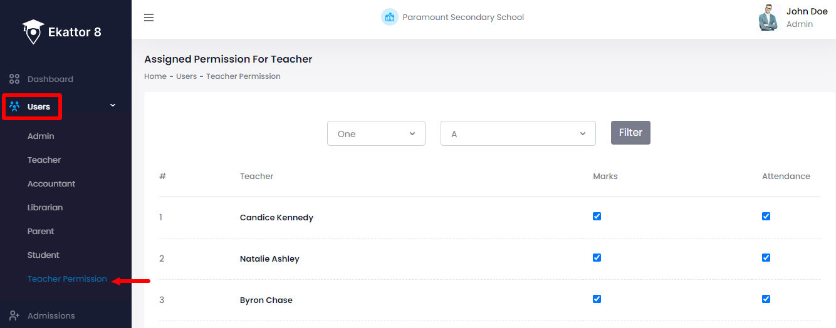Toggle Attendance permission for Candice Kennedy
Screen dimensions: 836x328
(766, 217)
